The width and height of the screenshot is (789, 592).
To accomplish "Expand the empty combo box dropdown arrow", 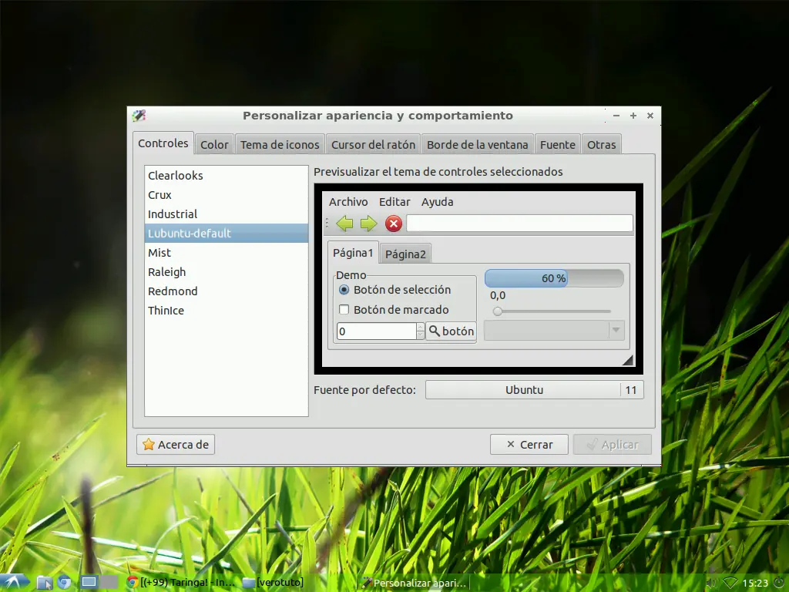I will point(616,331).
